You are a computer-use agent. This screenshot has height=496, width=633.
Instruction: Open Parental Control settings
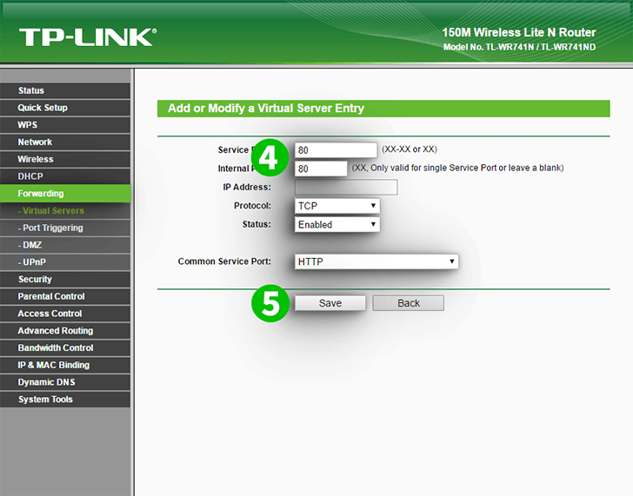point(65,296)
